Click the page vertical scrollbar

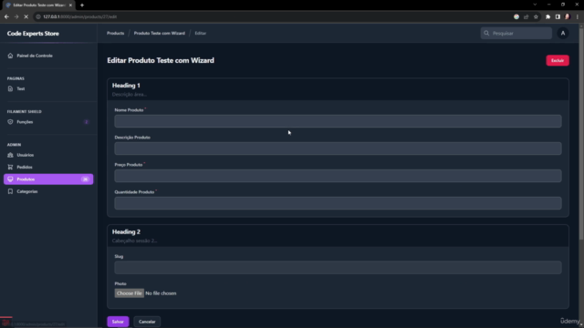581,134
